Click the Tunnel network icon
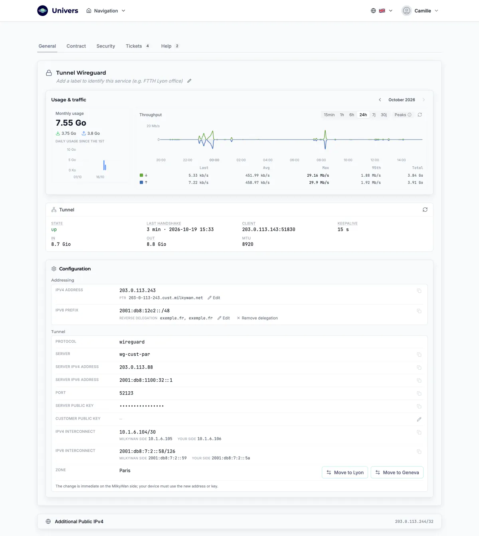This screenshot has height=536, width=479. 54,210
